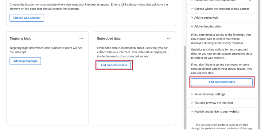
Task: Expand Test and preview the intercept
Action: (213, 103)
